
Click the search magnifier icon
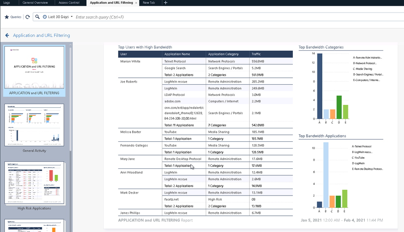click(x=37, y=17)
